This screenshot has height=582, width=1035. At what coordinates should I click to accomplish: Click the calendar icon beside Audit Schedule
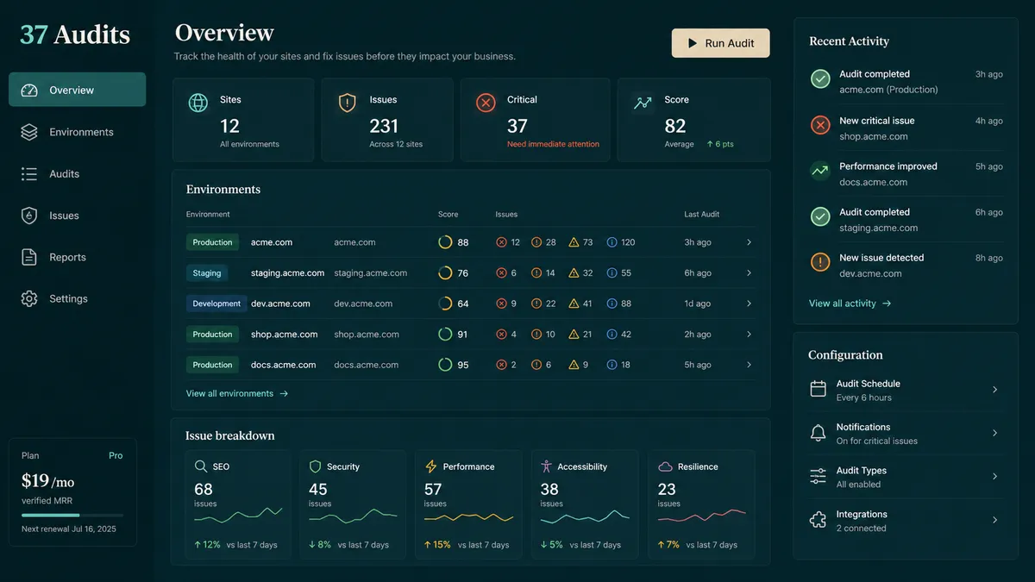click(818, 389)
